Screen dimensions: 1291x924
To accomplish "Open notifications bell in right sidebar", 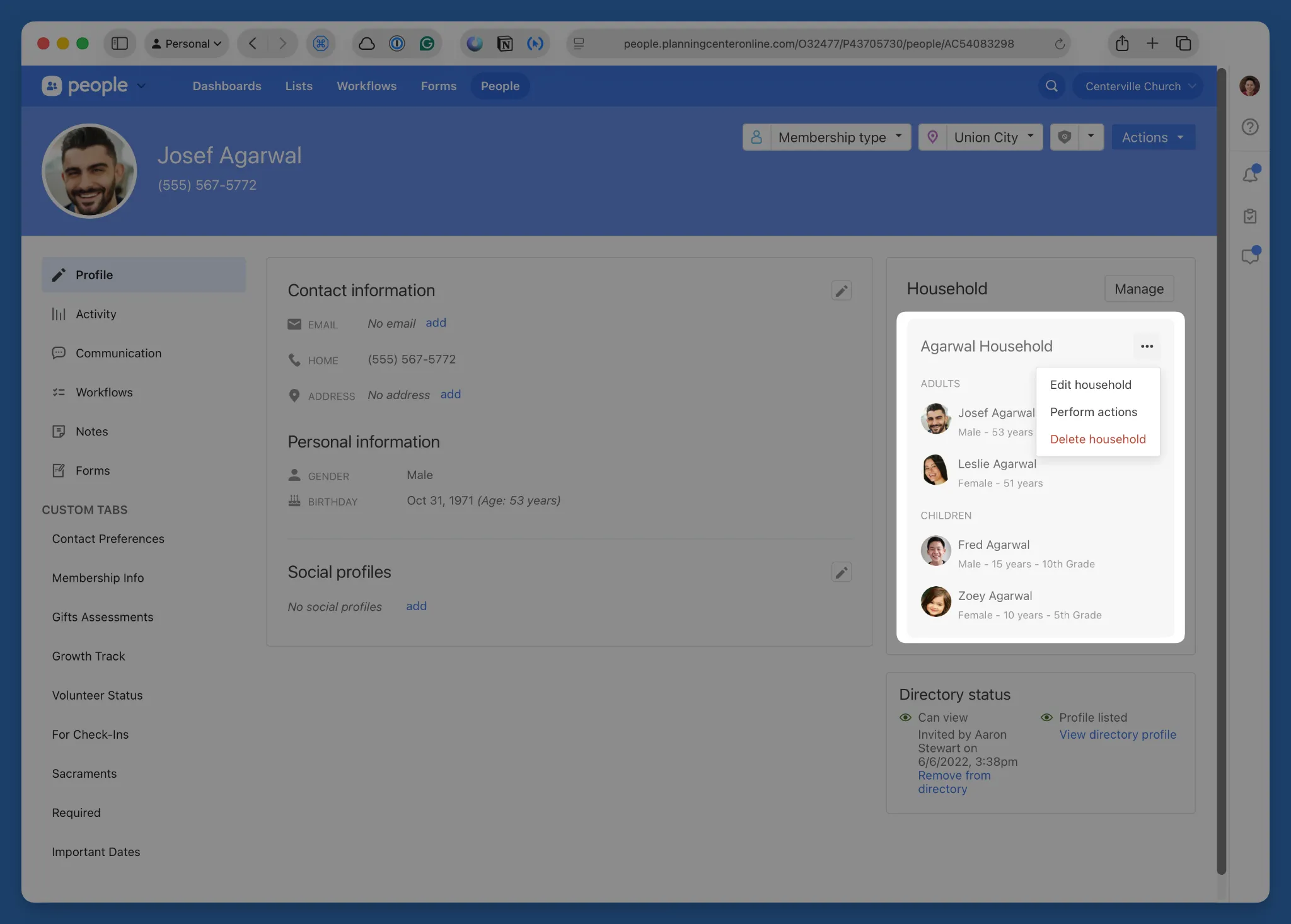I will click(1250, 175).
